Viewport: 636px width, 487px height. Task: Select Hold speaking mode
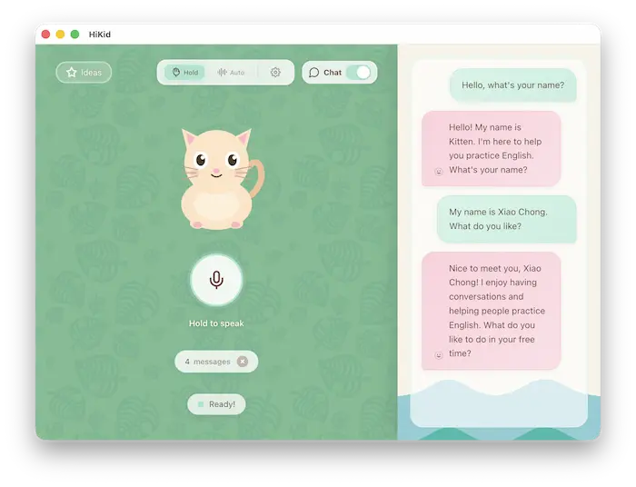point(184,73)
